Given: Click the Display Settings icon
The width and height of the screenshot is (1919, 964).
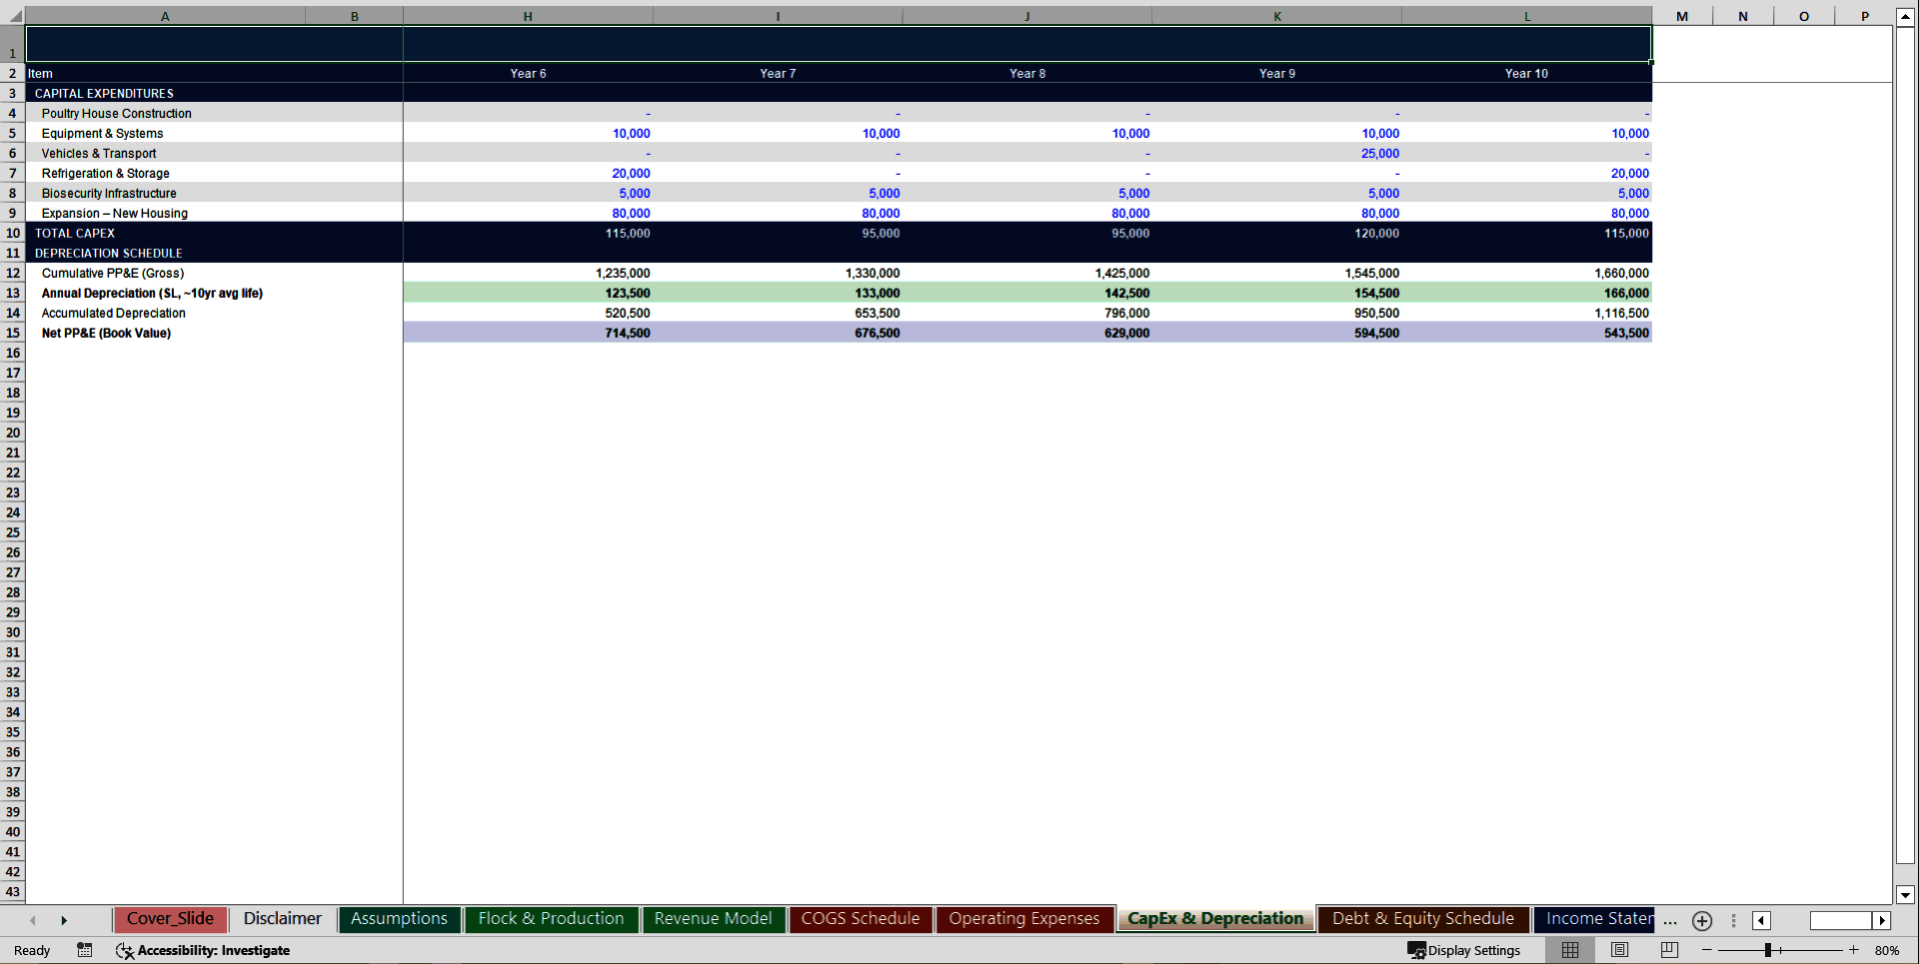Looking at the screenshot, I should click(1415, 950).
